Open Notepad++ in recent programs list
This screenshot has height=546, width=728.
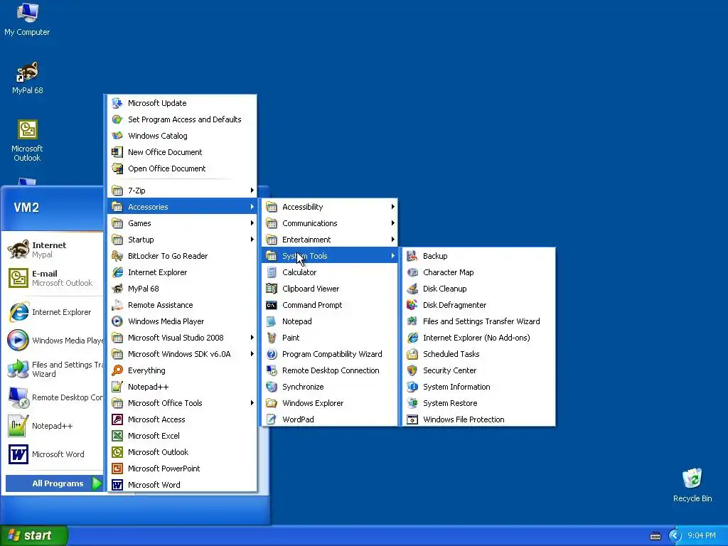pos(53,426)
